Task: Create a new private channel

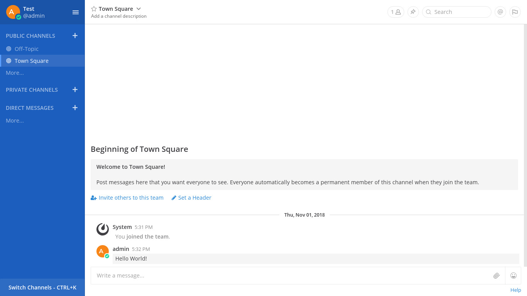Action: click(75, 90)
